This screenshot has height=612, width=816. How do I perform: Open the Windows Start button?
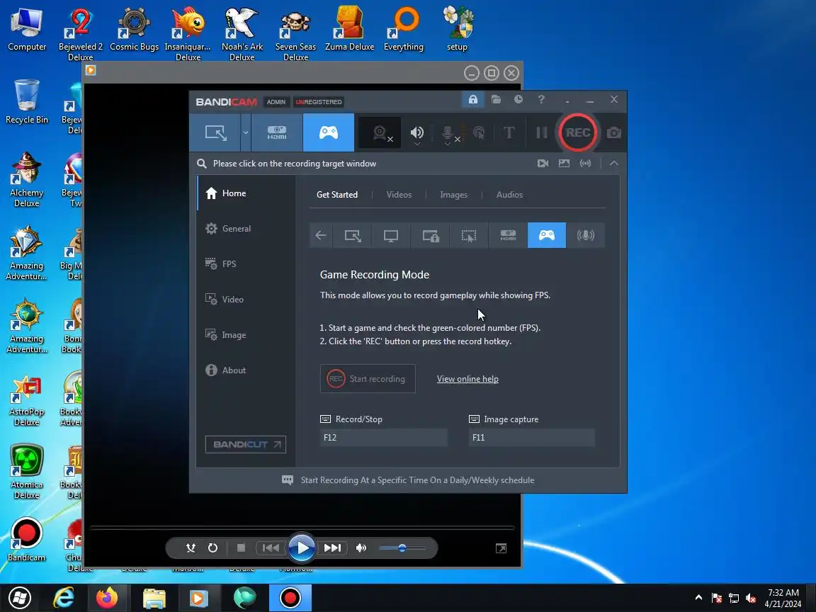(x=20, y=598)
